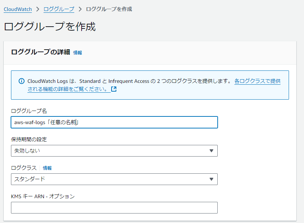304x223 pixels.
Task: Click the ロググループ名 field label
Action: coord(29,111)
